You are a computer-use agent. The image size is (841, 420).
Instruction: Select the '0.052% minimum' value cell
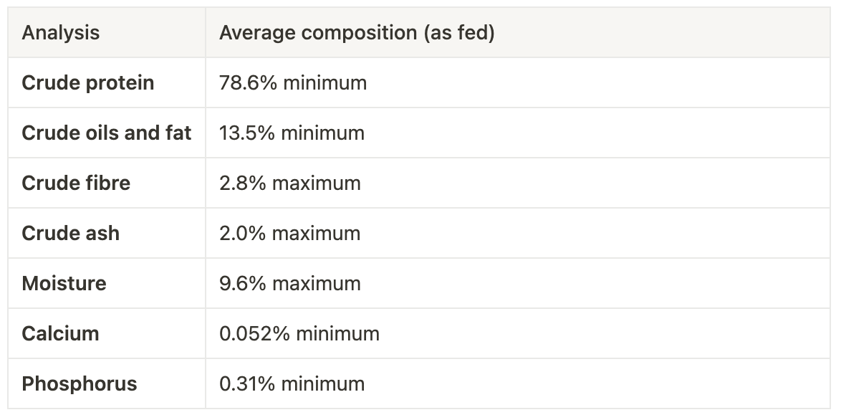coord(299,334)
